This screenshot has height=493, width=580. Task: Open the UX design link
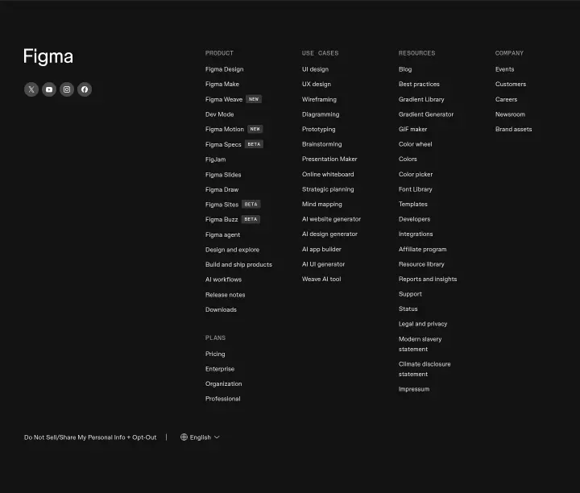317,85
